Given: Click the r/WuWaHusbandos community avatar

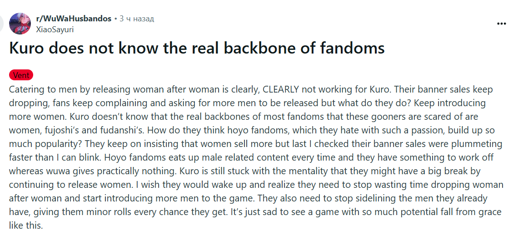Looking at the screenshot, I should pyautogui.click(x=20, y=24).
